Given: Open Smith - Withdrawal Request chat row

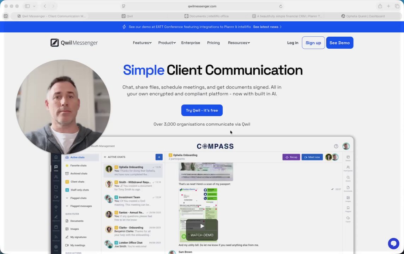Looking at the screenshot, I should (x=133, y=186).
